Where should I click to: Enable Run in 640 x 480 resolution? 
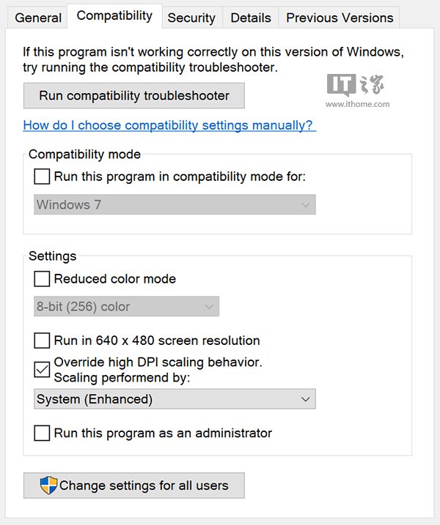(42, 340)
